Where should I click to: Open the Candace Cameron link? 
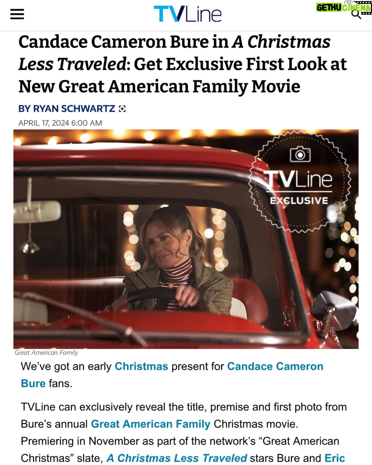pos(275,366)
